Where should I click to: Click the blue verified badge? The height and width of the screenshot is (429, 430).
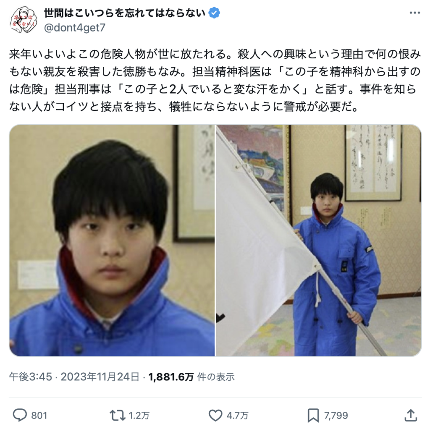pyautogui.click(x=214, y=13)
